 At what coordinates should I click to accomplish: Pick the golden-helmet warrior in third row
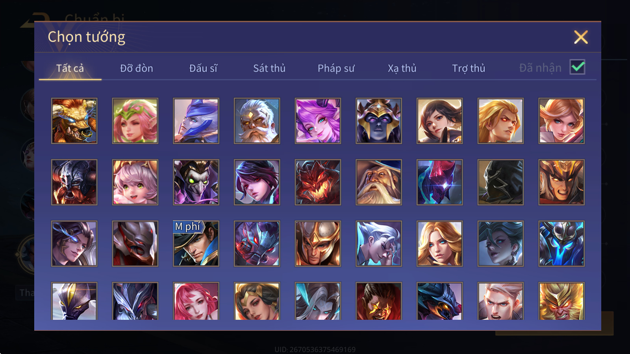318,243
